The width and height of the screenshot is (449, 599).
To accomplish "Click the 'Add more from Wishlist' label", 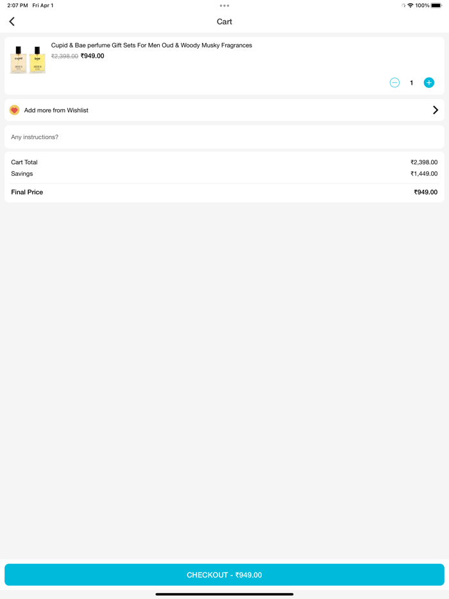I will pyautogui.click(x=56, y=110).
